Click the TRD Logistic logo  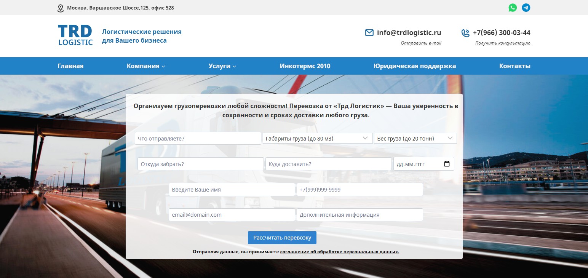click(75, 35)
